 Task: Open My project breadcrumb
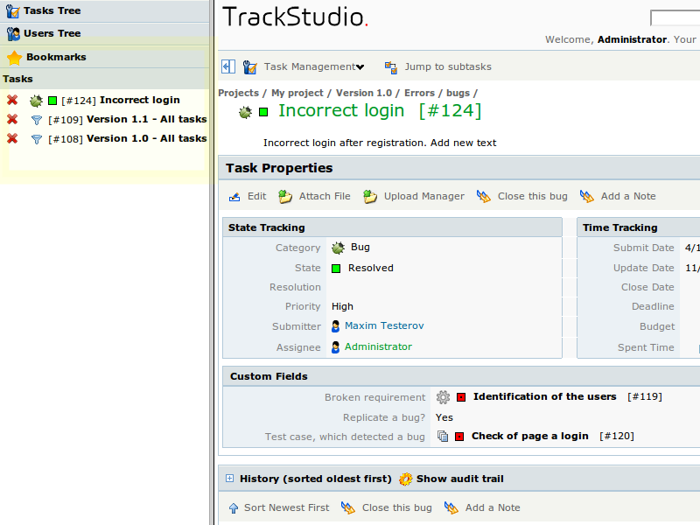click(x=297, y=93)
